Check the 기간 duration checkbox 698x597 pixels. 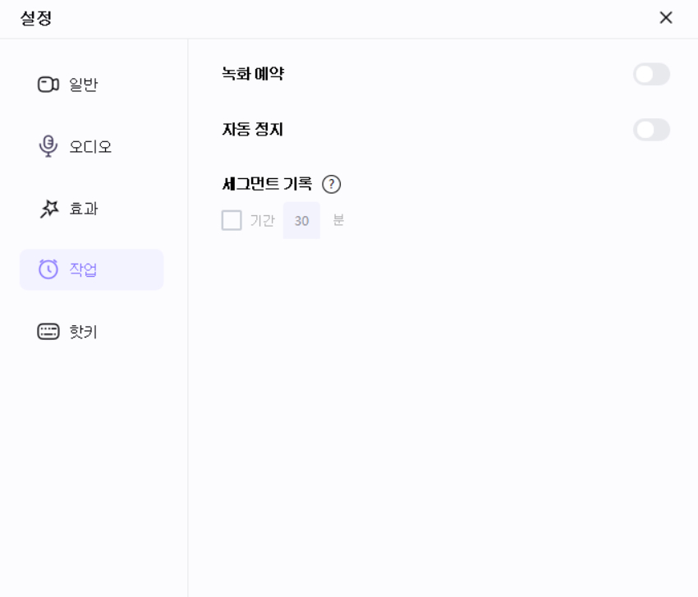coord(231,221)
